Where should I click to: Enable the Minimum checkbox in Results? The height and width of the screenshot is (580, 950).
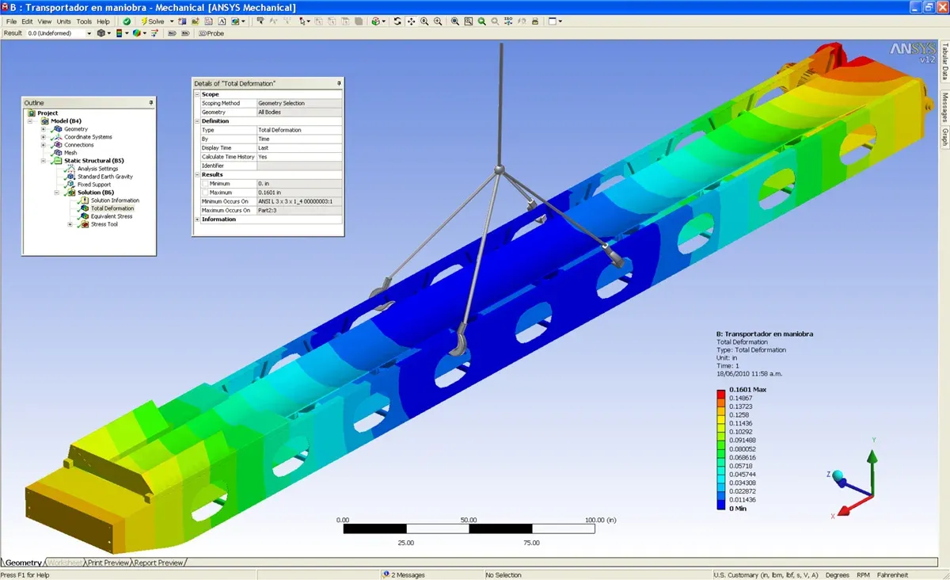pyautogui.click(x=206, y=184)
